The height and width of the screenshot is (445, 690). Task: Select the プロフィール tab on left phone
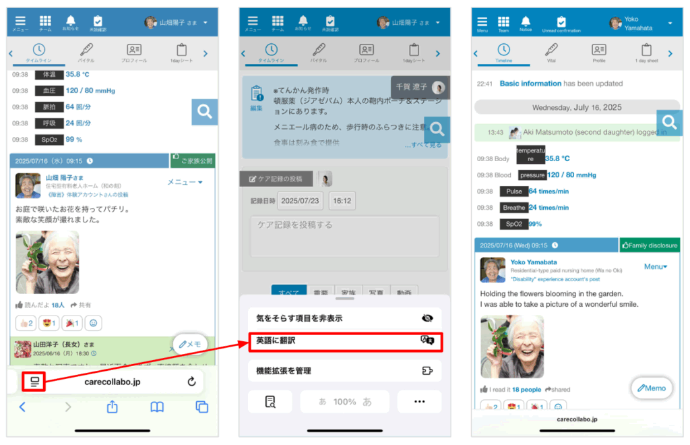coord(134,53)
